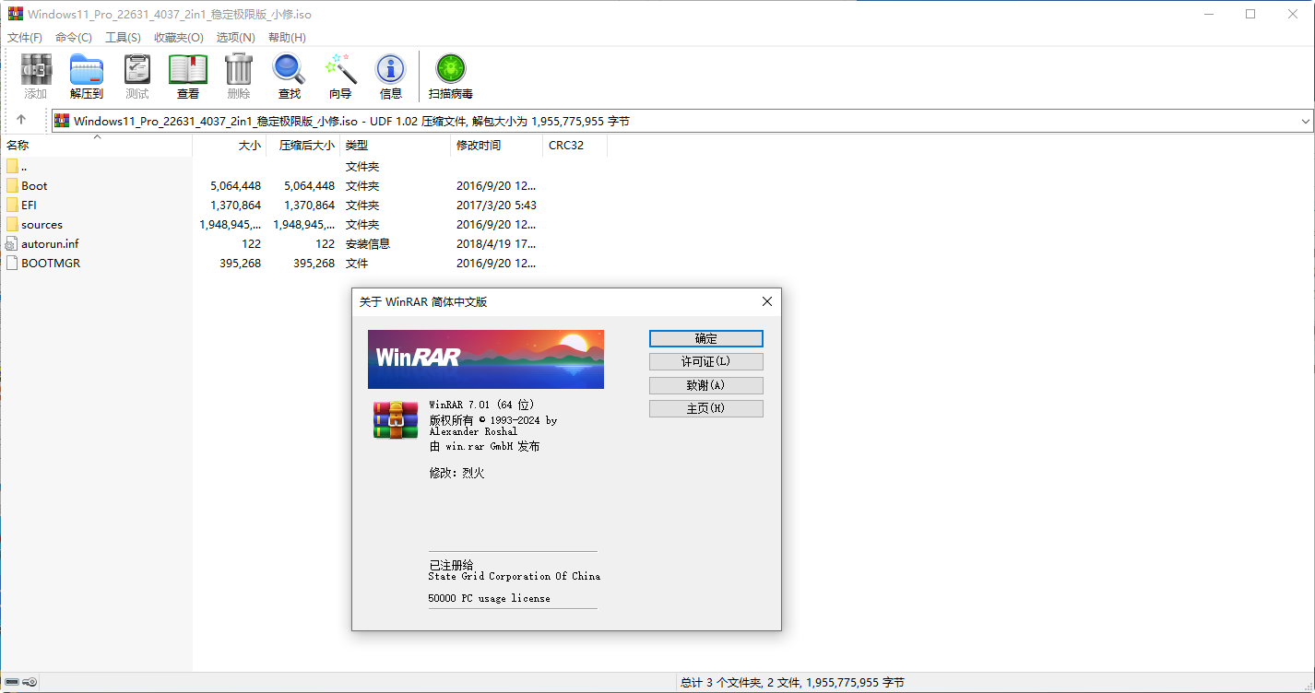This screenshot has width=1315, height=693.
Task: Open the 工具 (Tools) menu
Action: (x=121, y=37)
